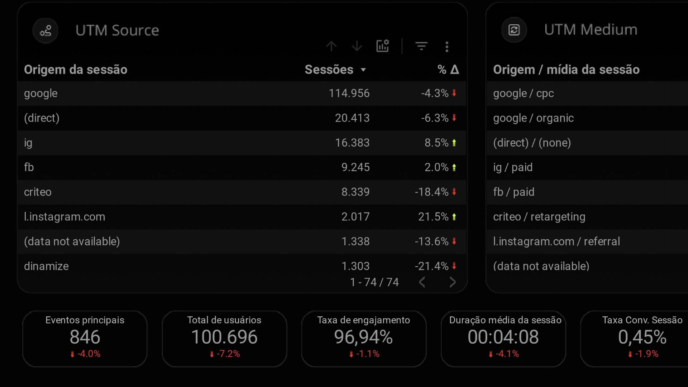This screenshot has width=688, height=387.
Task: Select the google source row
Action: click(x=41, y=94)
